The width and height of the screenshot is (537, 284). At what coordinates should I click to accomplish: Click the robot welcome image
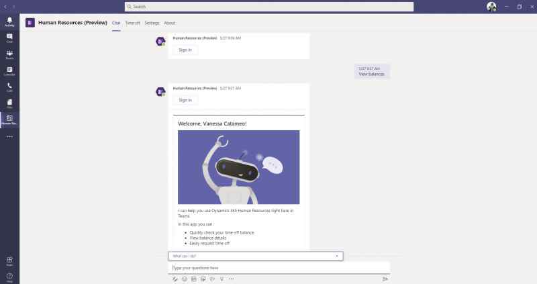coord(239,167)
